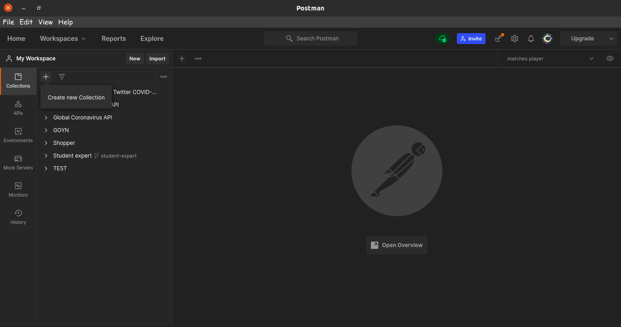Expand the GOYN collection
Viewport: 621px width, 327px height.
click(x=46, y=130)
